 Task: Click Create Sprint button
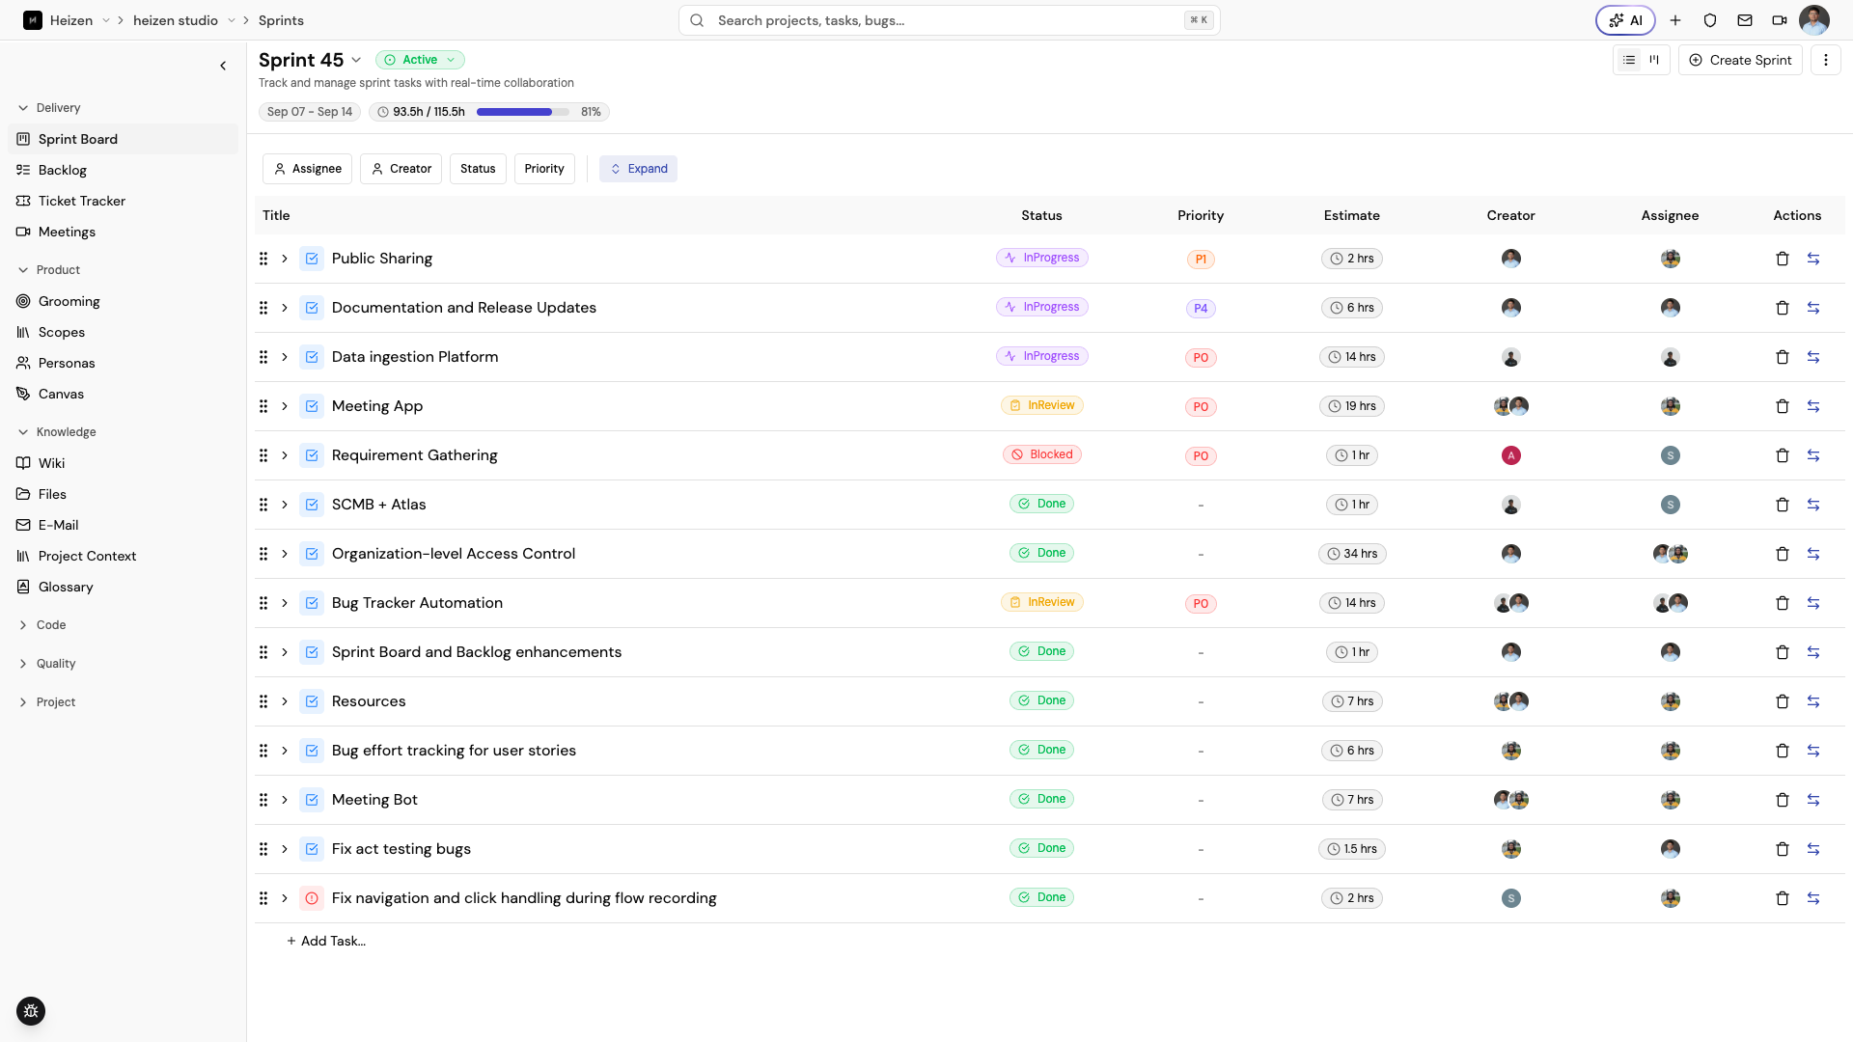click(x=1740, y=60)
